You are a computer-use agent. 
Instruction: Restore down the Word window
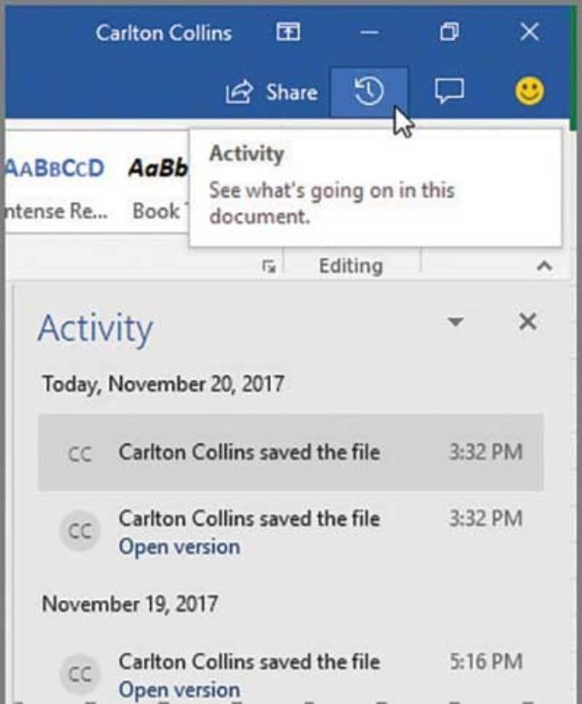click(x=449, y=32)
